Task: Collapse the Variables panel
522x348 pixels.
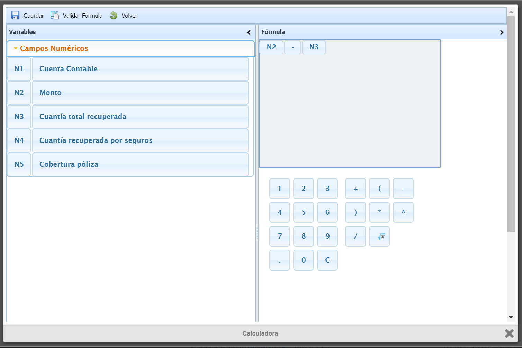Action: click(249, 32)
